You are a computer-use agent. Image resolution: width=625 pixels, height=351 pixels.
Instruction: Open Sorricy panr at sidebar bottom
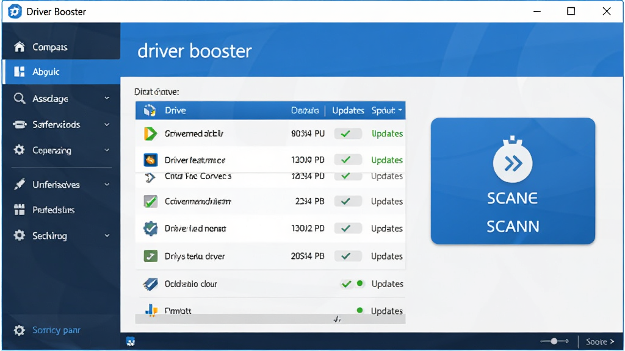(61, 330)
